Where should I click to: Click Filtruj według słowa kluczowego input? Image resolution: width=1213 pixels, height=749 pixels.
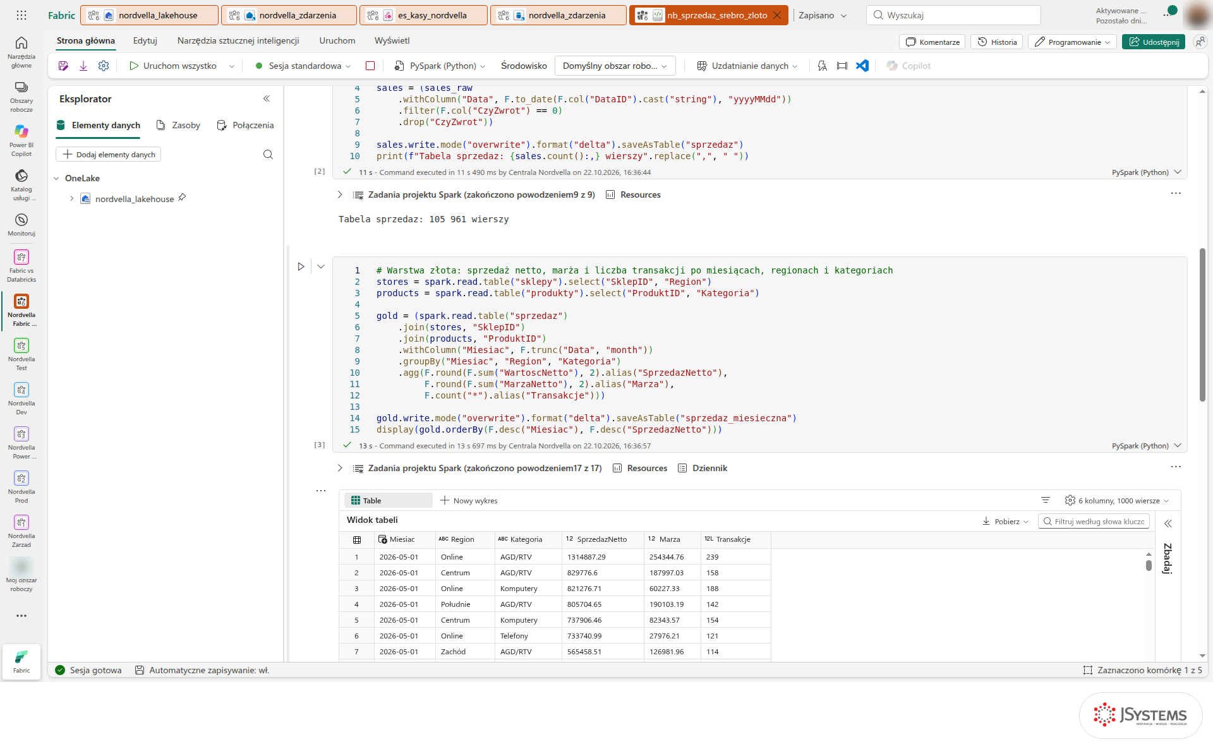[1094, 521]
